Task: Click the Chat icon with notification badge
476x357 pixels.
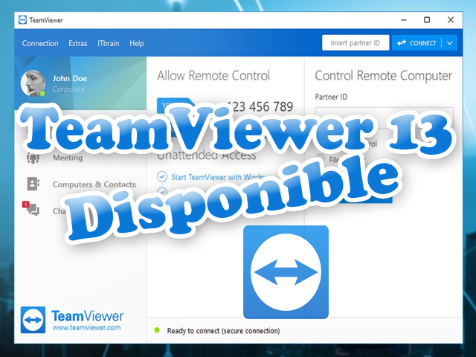Action: point(30,208)
